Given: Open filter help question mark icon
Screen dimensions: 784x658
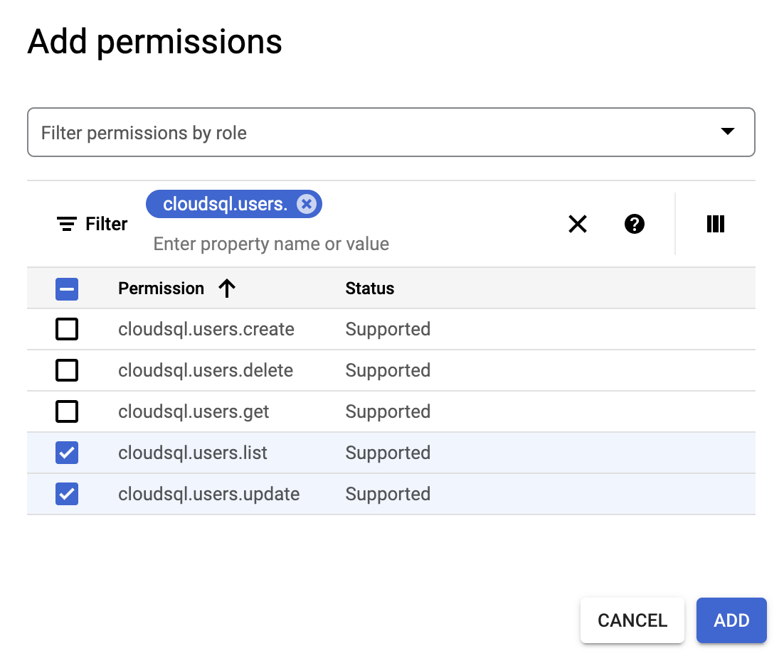Looking at the screenshot, I should [635, 225].
